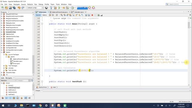Select testEmpty() in the Navigator
This screenshot has height=108, width=192.
click(12, 90)
